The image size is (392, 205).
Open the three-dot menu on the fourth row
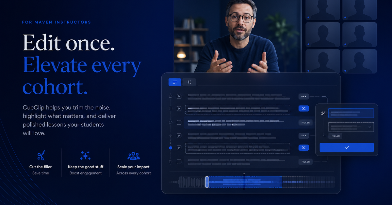click(303, 136)
